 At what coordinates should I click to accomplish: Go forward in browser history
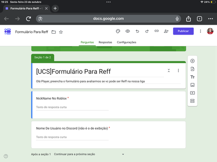tap(17, 19)
